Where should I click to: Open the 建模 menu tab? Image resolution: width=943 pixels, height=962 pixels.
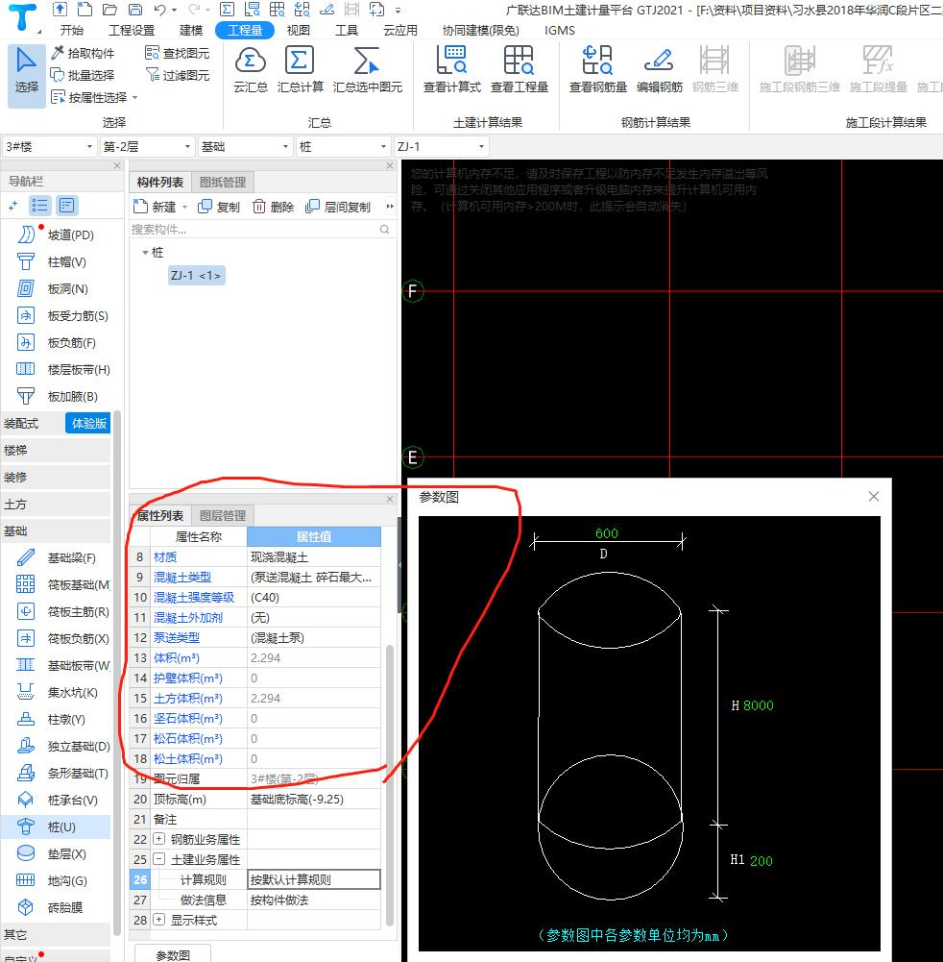(x=191, y=30)
